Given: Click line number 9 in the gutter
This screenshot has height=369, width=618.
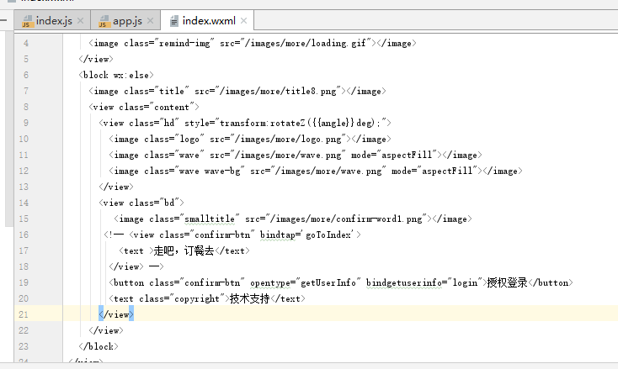Looking at the screenshot, I should pyautogui.click(x=26, y=123).
